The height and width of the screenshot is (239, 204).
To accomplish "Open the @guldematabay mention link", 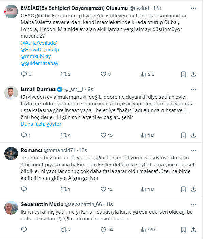I will pos(40,63).
